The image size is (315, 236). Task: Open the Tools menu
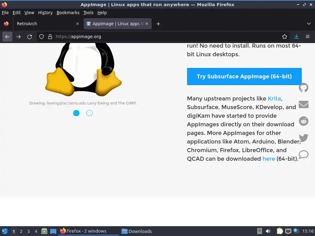(88, 13)
